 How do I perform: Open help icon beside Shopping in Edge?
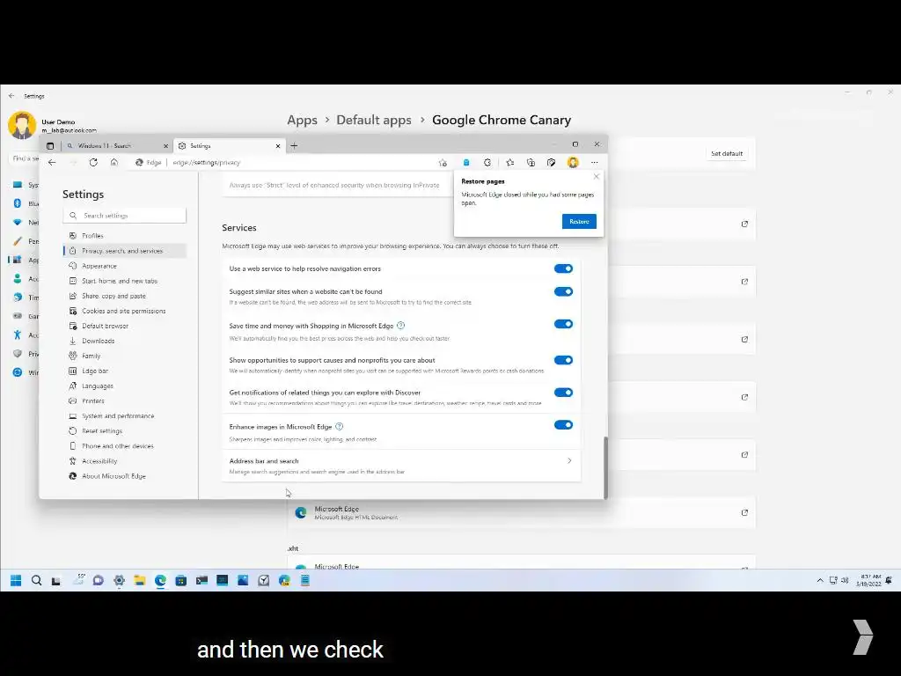[x=401, y=326]
